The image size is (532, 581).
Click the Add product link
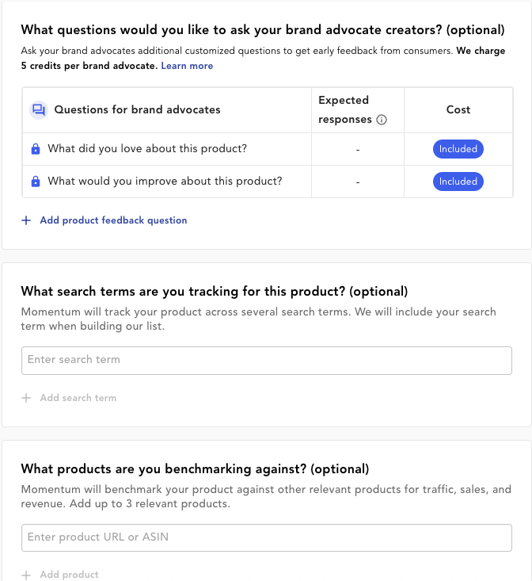click(69, 575)
